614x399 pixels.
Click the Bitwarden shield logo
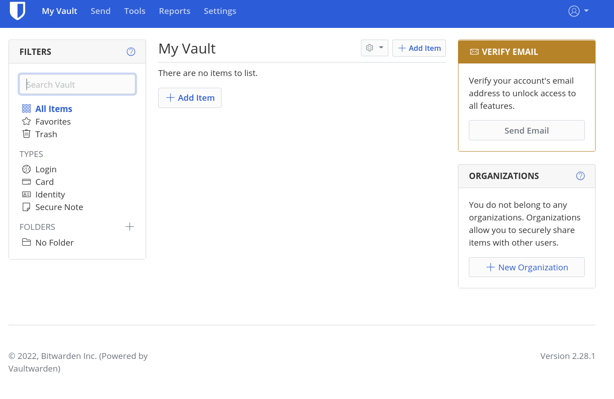18,11
